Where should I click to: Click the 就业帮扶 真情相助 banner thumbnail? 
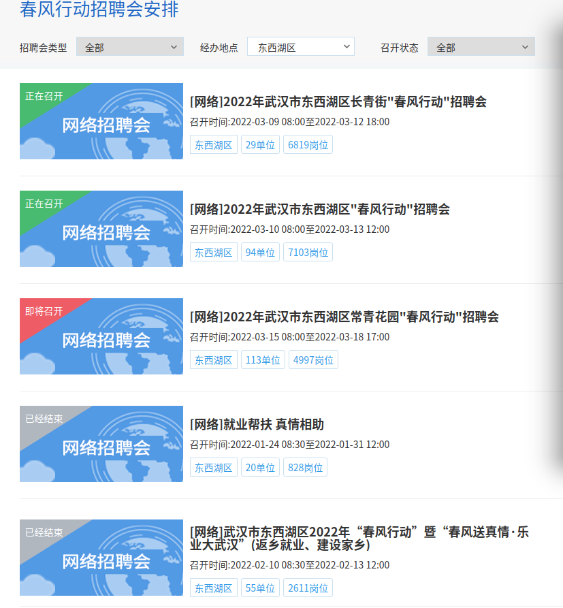(x=101, y=444)
